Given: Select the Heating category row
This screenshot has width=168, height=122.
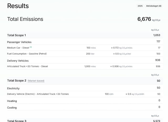Looking at the screenshot, I should 85,101.
